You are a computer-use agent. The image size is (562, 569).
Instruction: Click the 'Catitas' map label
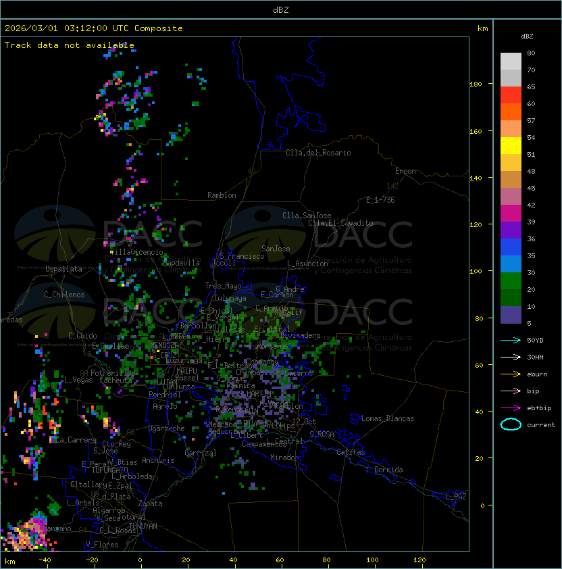[x=351, y=452]
